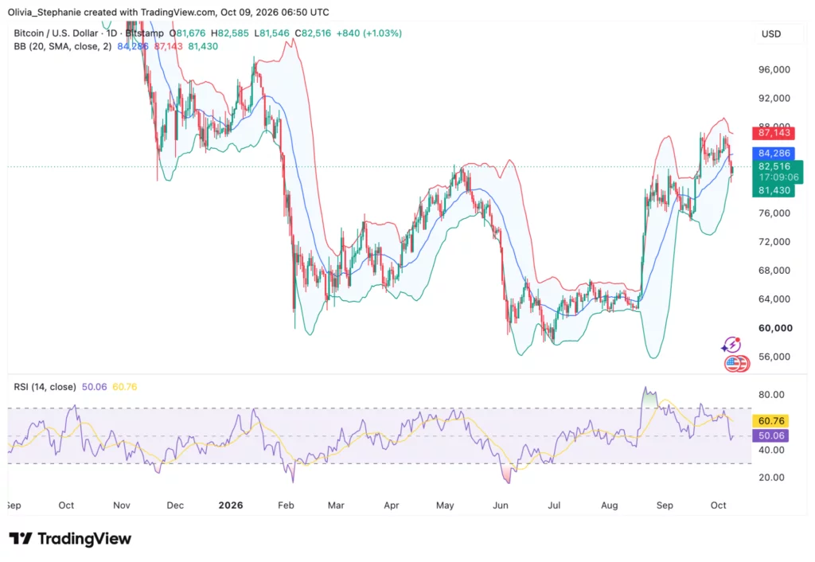Open the purple lightning event icon
The height and width of the screenshot is (562, 815).
(x=731, y=345)
